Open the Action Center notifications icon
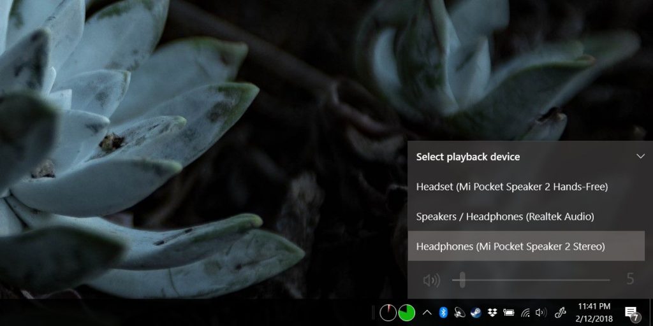Screen dimensions: 653x326 coord(631,313)
